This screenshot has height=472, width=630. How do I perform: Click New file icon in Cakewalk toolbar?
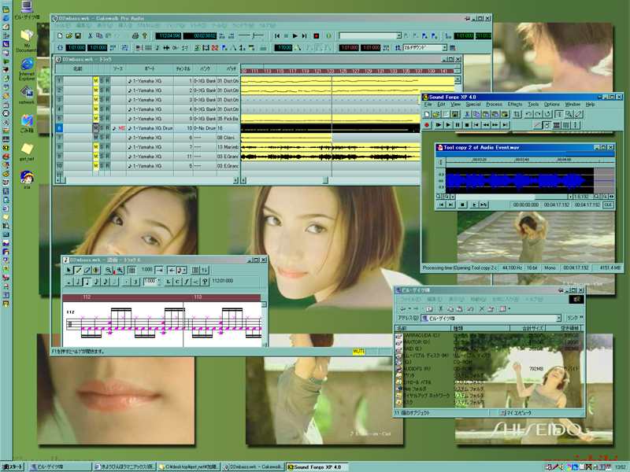point(60,35)
